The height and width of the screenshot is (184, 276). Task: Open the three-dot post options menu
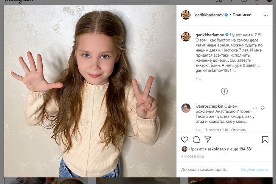coord(265,15)
